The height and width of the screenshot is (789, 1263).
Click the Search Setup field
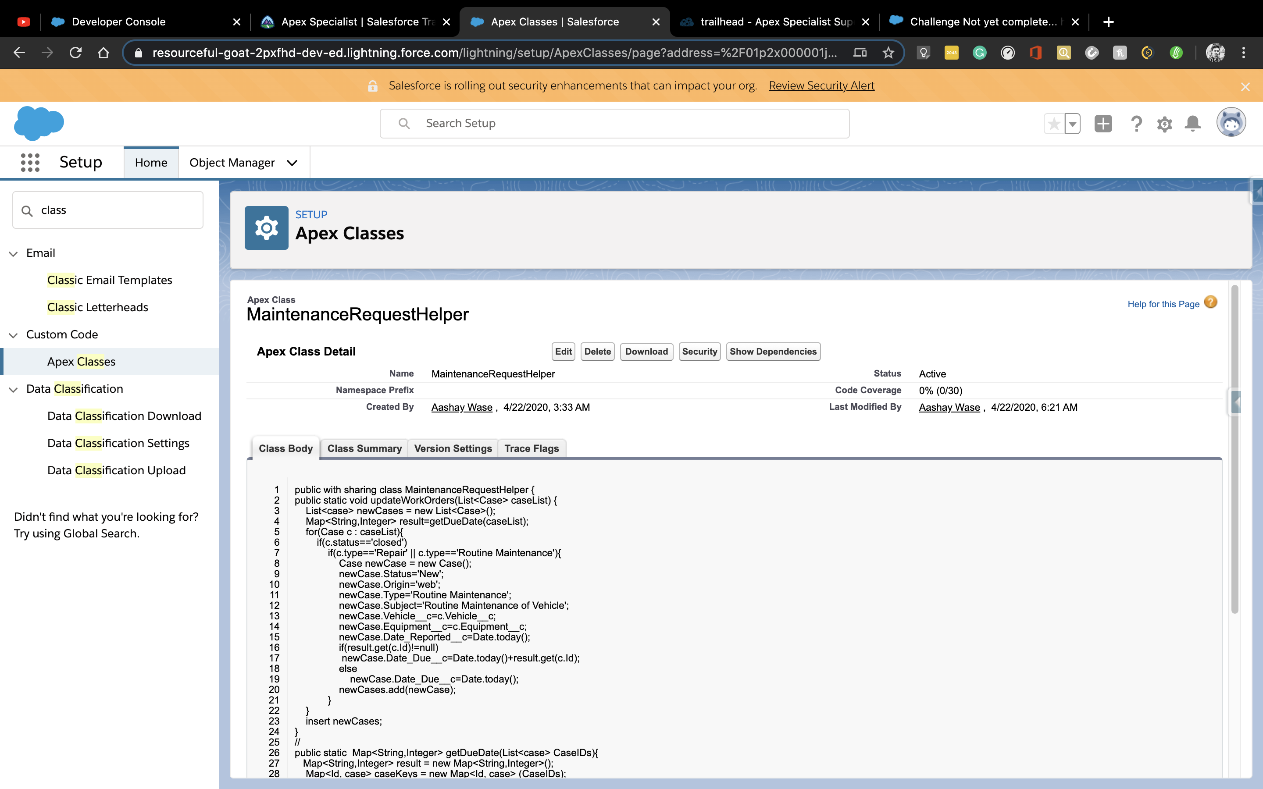614,124
